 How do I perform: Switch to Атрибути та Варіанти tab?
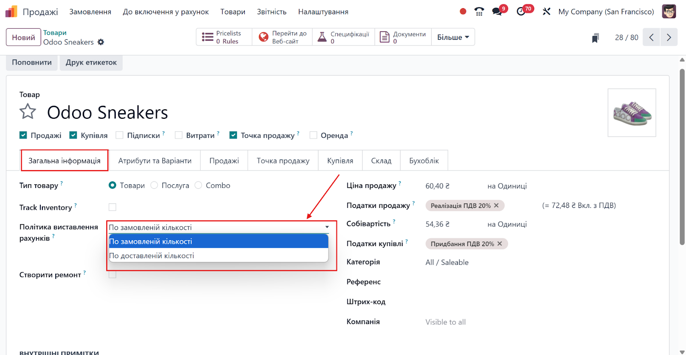(x=155, y=161)
